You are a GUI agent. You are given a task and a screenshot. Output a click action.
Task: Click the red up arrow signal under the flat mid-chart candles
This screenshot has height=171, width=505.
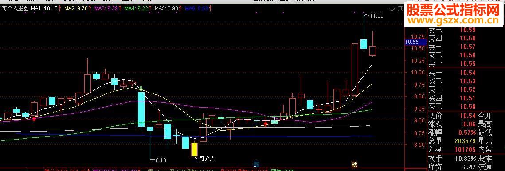(266, 124)
